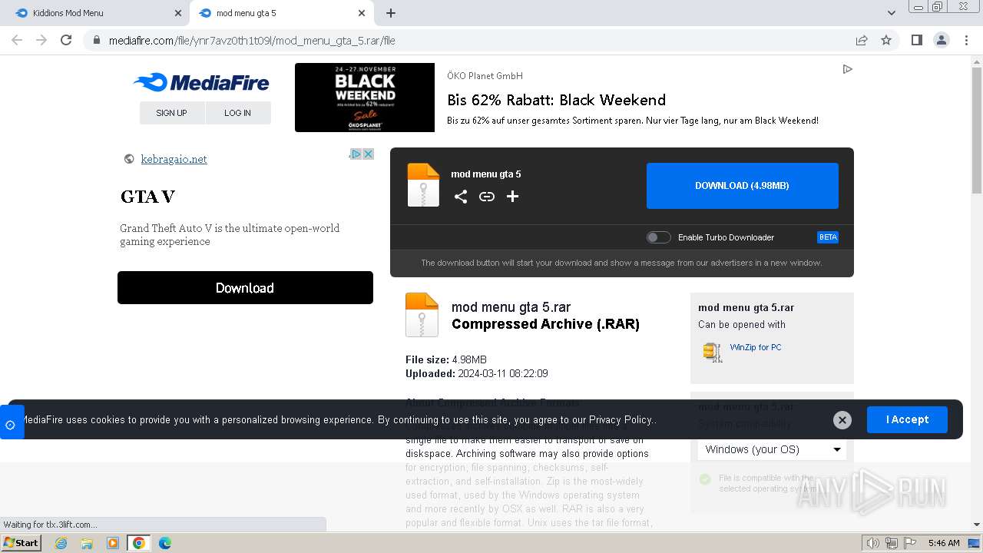Click the plus icon to save the file
The height and width of the screenshot is (553, 983).
pos(513,197)
